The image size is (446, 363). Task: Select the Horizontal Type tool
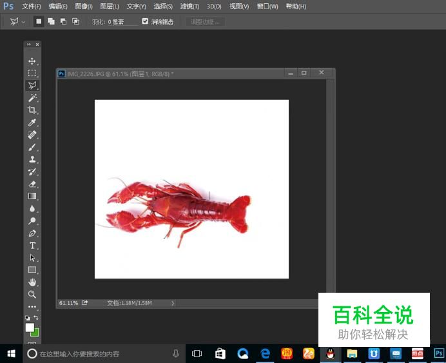(x=32, y=246)
